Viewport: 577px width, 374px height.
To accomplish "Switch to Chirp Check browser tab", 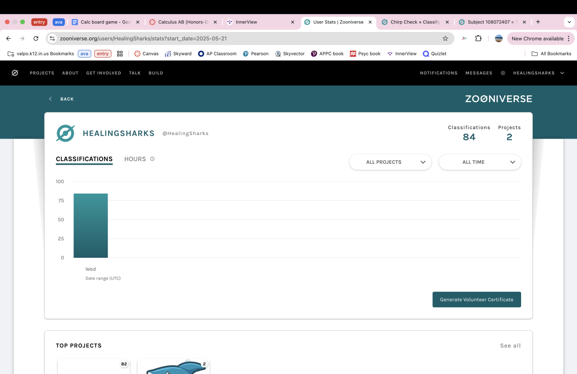I will tap(415, 22).
